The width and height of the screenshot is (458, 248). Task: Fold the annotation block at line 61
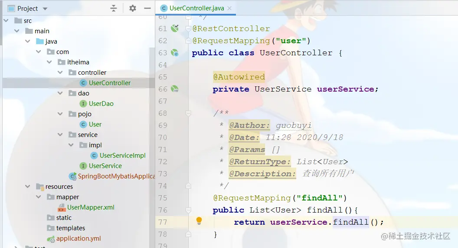188,29
